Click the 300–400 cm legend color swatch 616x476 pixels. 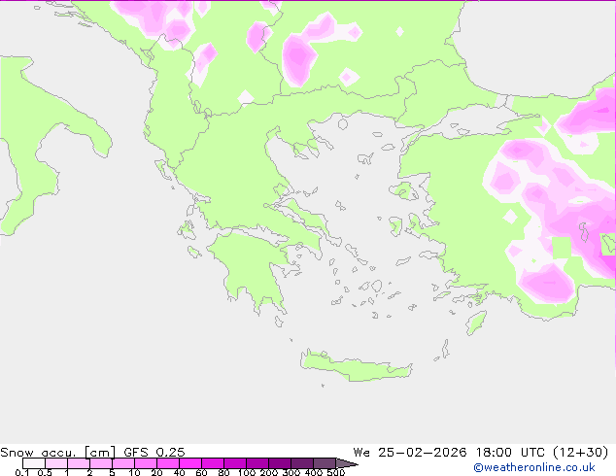[x=302, y=463]
